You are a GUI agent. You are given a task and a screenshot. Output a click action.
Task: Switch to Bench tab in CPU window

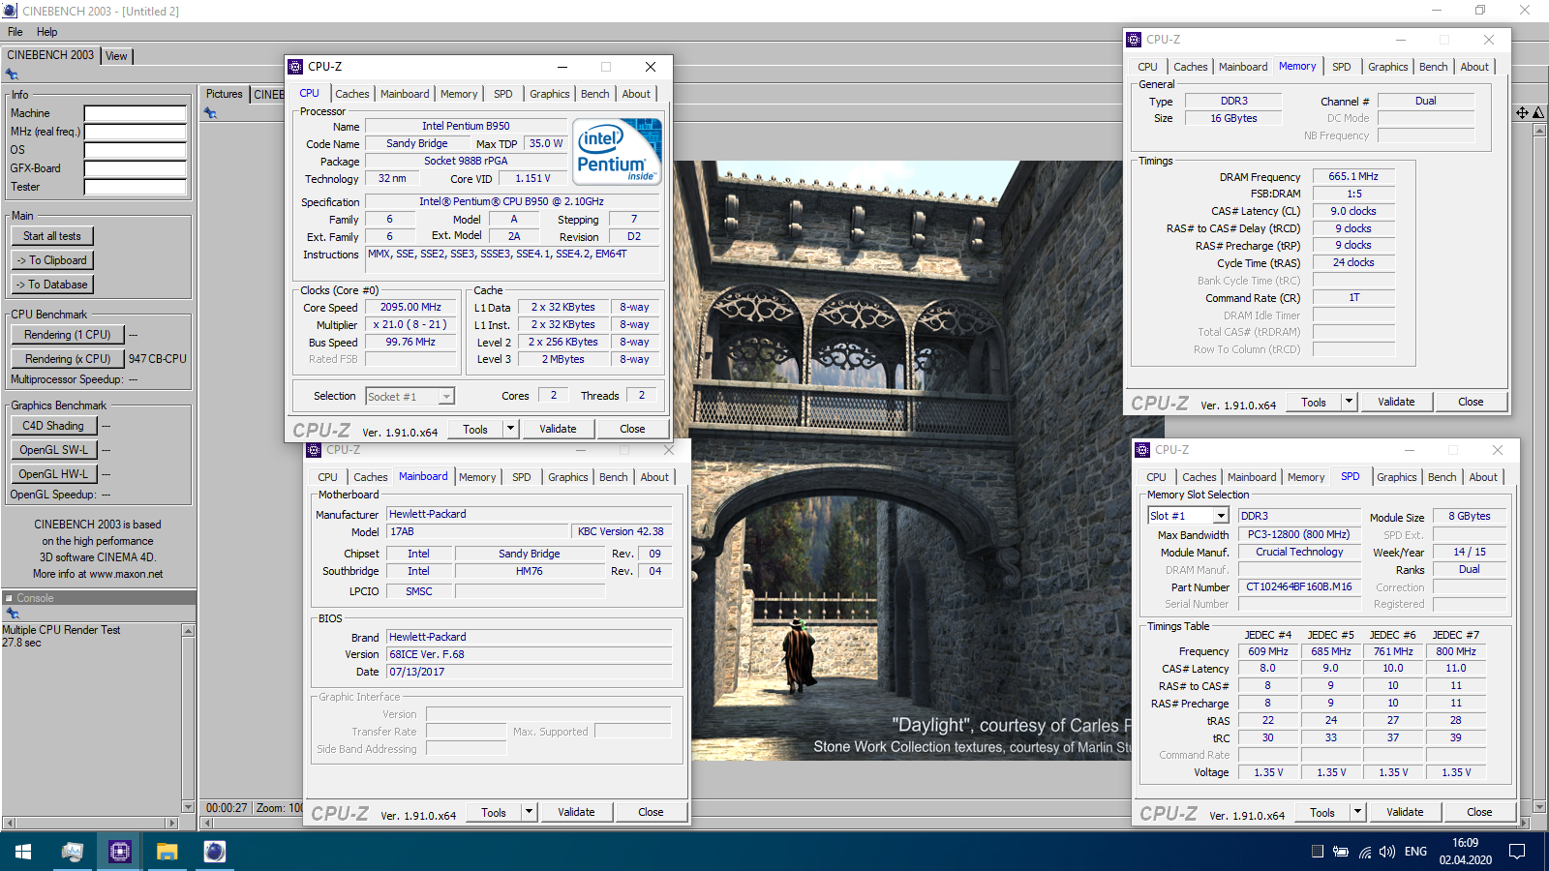point(595,94)
